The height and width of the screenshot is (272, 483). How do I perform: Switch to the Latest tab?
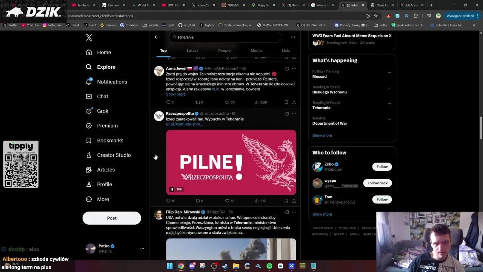(x=192, y=51)
